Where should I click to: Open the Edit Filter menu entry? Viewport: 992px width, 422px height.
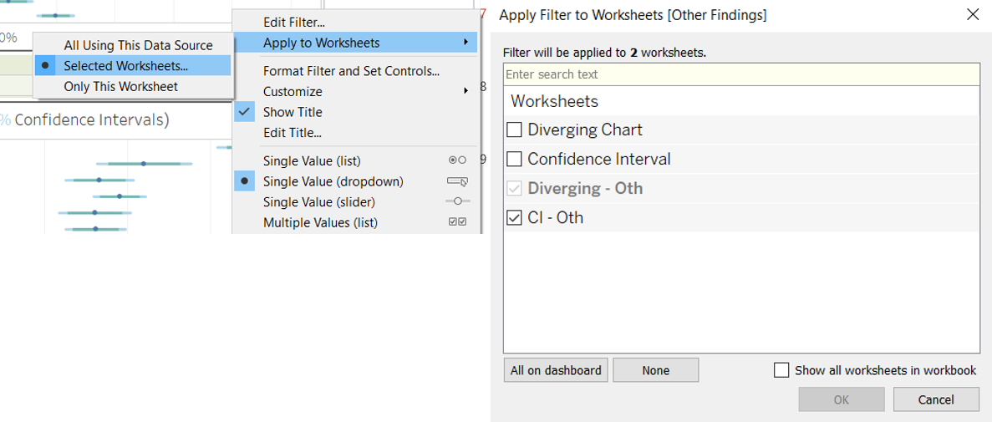(293, 22)
